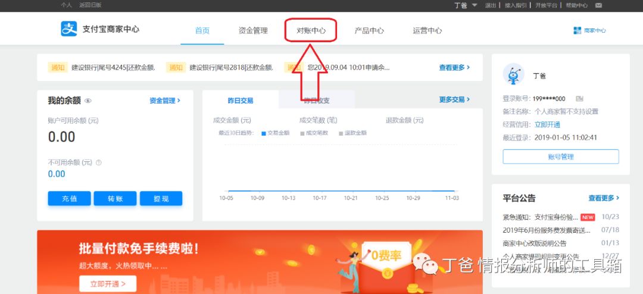Open 查看更多 in notification bar
Image resolution: width=643 pixels, height=294 pixels.
pyautogui.click(x=454, y=68)
